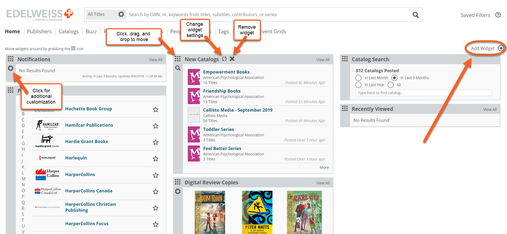
Task: Open Callisto Media - September 2019 catalog
Action: 238,110
